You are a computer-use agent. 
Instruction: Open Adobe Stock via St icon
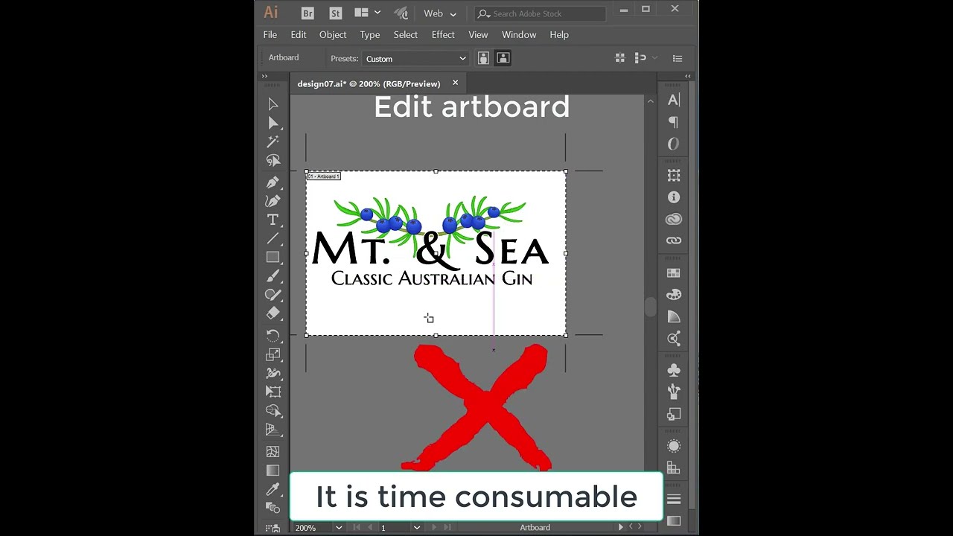pos(335,13)
